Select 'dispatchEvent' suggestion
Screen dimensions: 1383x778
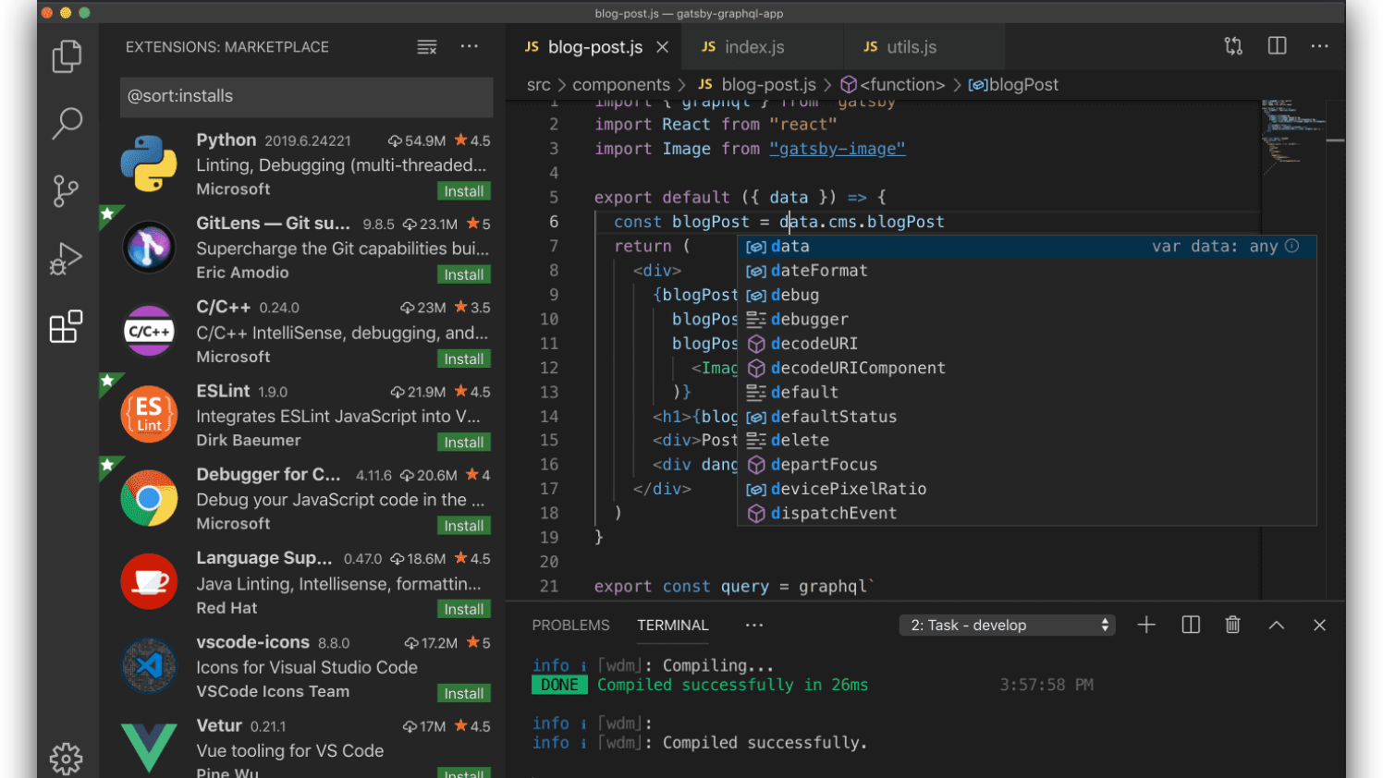(1026, 513)
